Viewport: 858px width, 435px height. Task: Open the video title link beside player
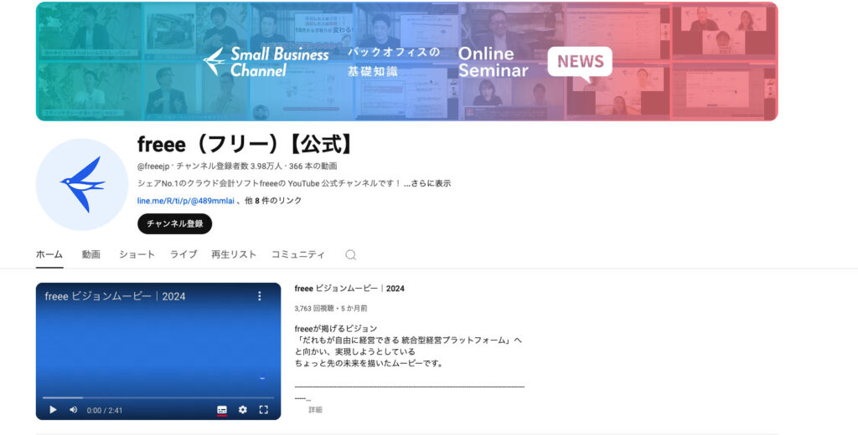349,289
